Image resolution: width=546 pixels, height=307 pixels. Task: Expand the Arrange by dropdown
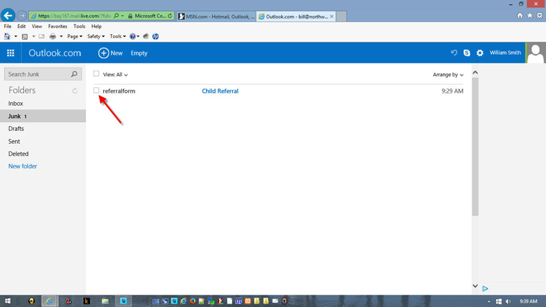[448, 74]
